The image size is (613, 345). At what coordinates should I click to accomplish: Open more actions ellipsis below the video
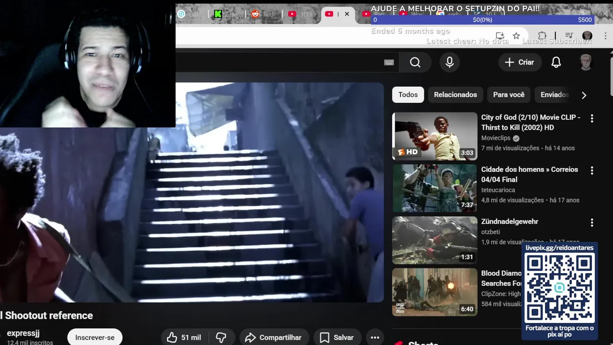[375, 337]
